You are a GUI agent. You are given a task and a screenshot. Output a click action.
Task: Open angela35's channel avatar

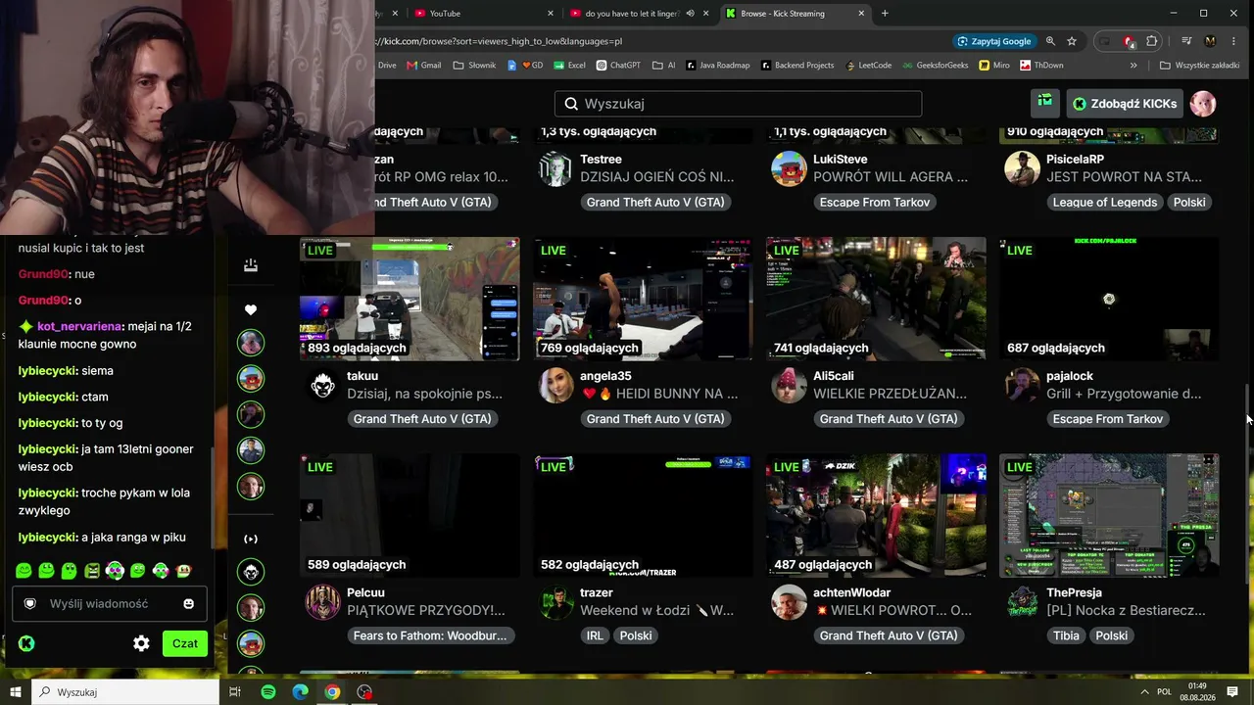point(555,386)
